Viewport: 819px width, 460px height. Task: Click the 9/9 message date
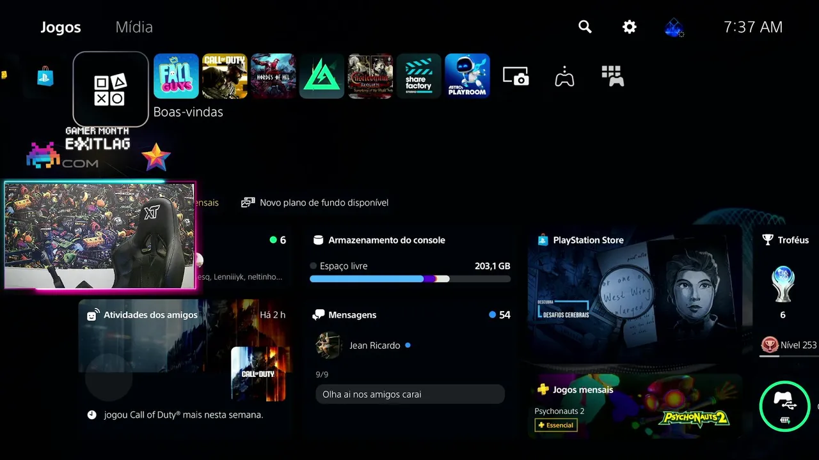tap(322, 374)
